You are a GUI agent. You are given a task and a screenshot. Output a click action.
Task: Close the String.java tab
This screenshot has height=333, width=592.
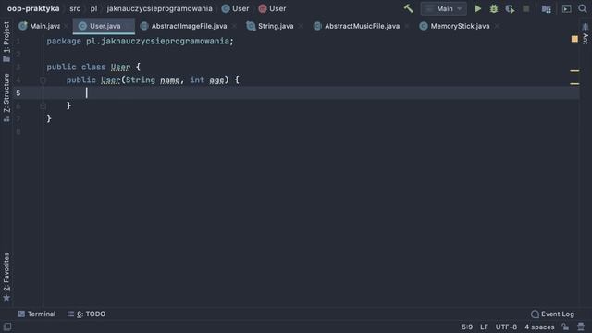click(301, 26)
